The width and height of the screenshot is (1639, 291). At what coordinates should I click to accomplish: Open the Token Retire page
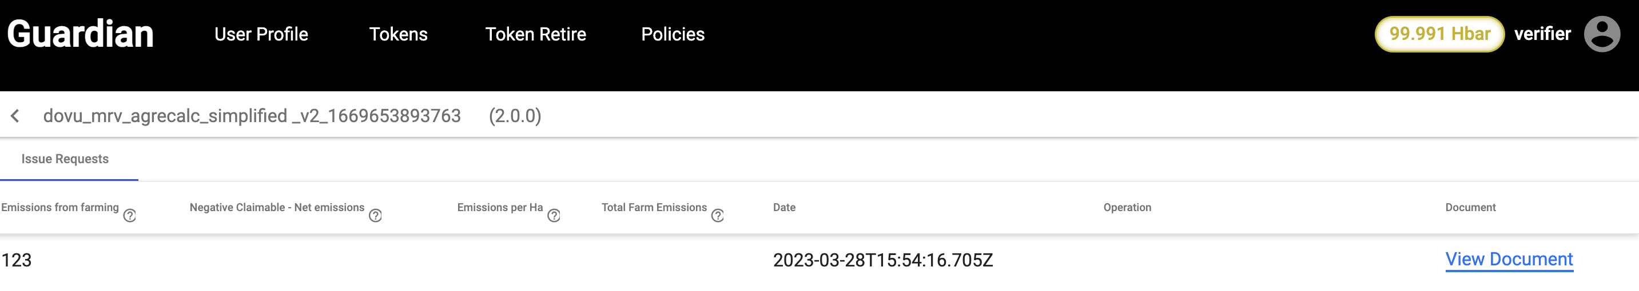[535, 34]
